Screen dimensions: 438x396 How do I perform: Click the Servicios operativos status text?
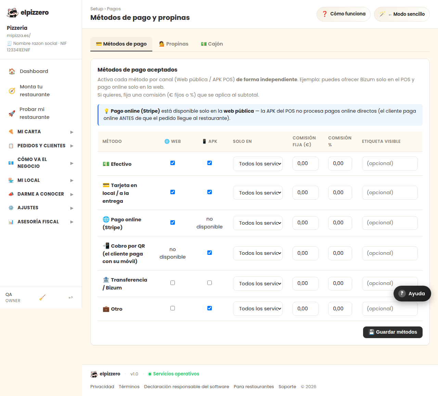[x=176, y=374]
